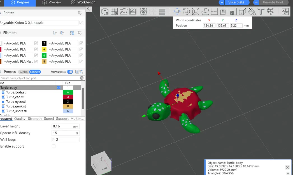Click the Remove filament icon

click(62, 33)
